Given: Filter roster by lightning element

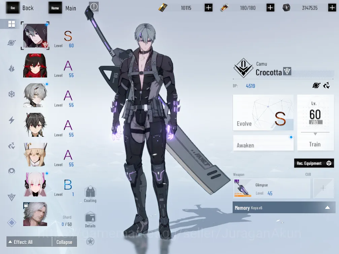Looking at the screenshot, I should click(11, 120).
